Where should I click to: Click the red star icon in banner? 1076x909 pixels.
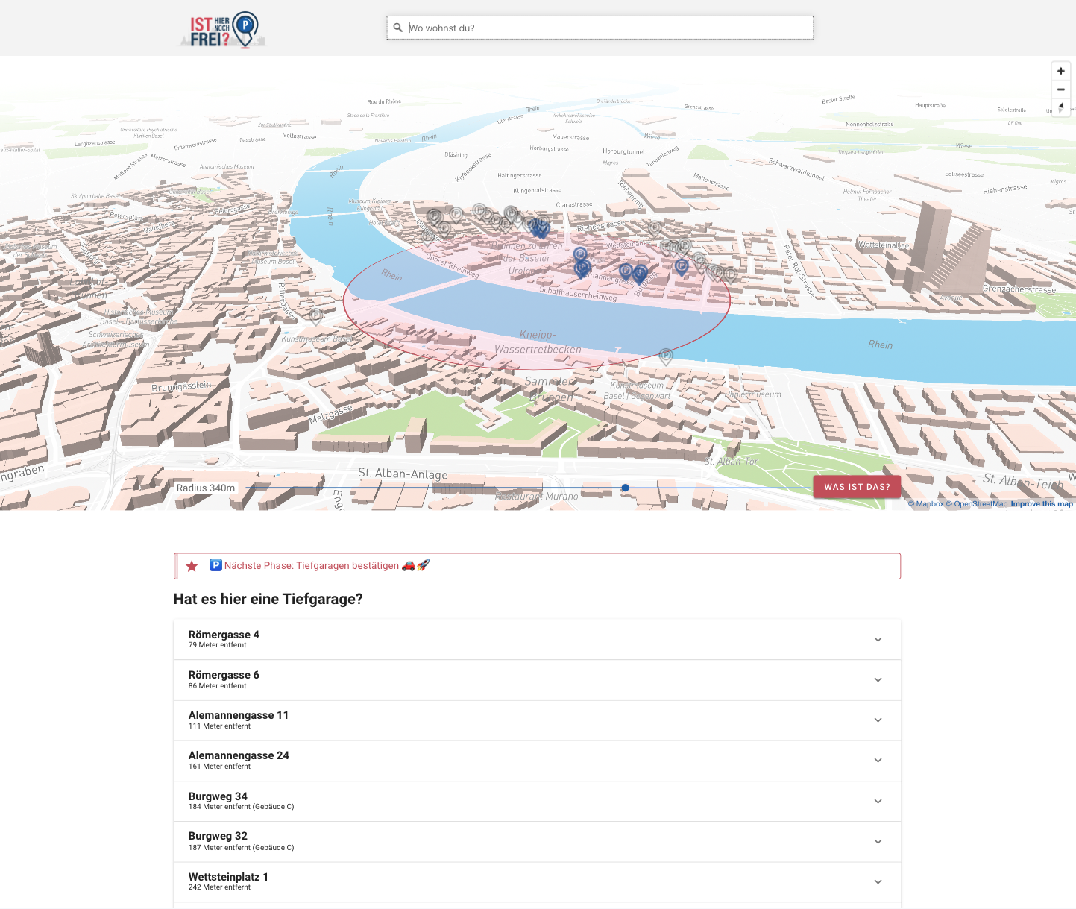click(192, 566)
